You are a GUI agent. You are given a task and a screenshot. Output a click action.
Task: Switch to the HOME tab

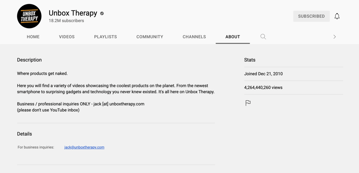(x=33, y=37)
